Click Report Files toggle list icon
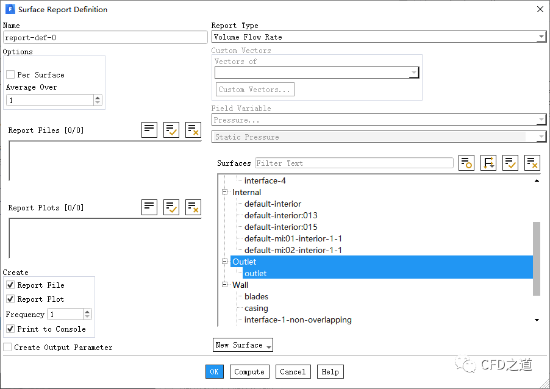 (x=149, y=129)
